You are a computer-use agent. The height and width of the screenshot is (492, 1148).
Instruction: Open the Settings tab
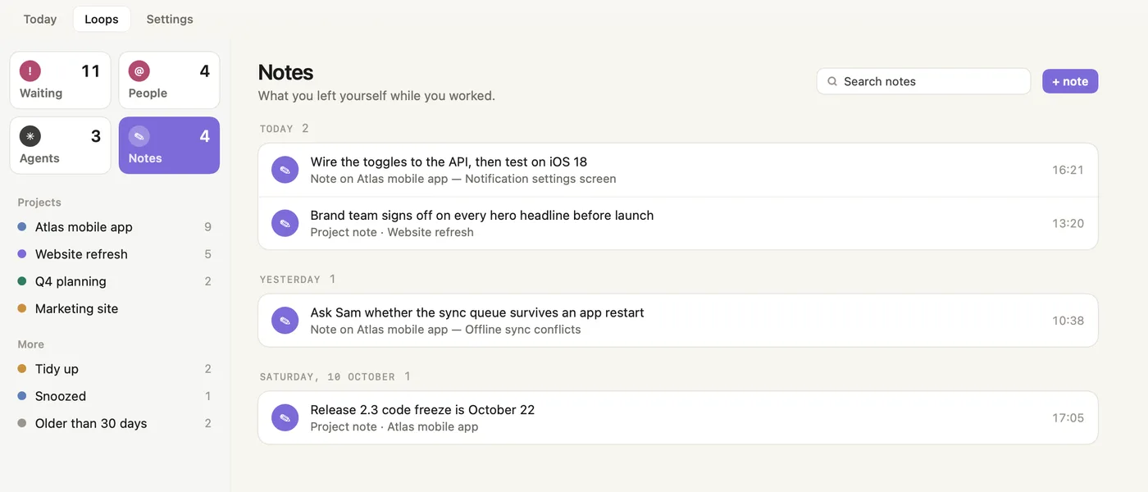tap(170, 19)
